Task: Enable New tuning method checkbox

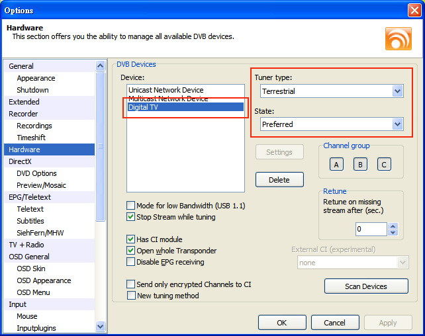Action: pyautogui.click(x=131, y=296)
